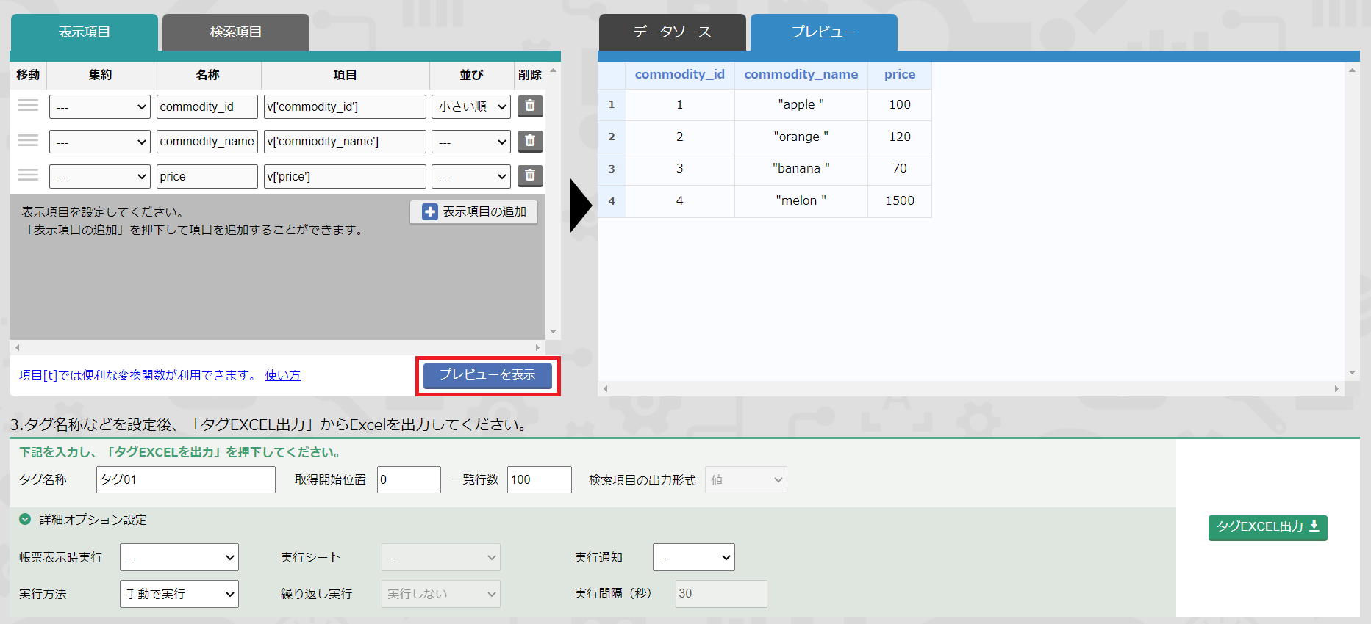Click the price preview column header

(900, 74)
